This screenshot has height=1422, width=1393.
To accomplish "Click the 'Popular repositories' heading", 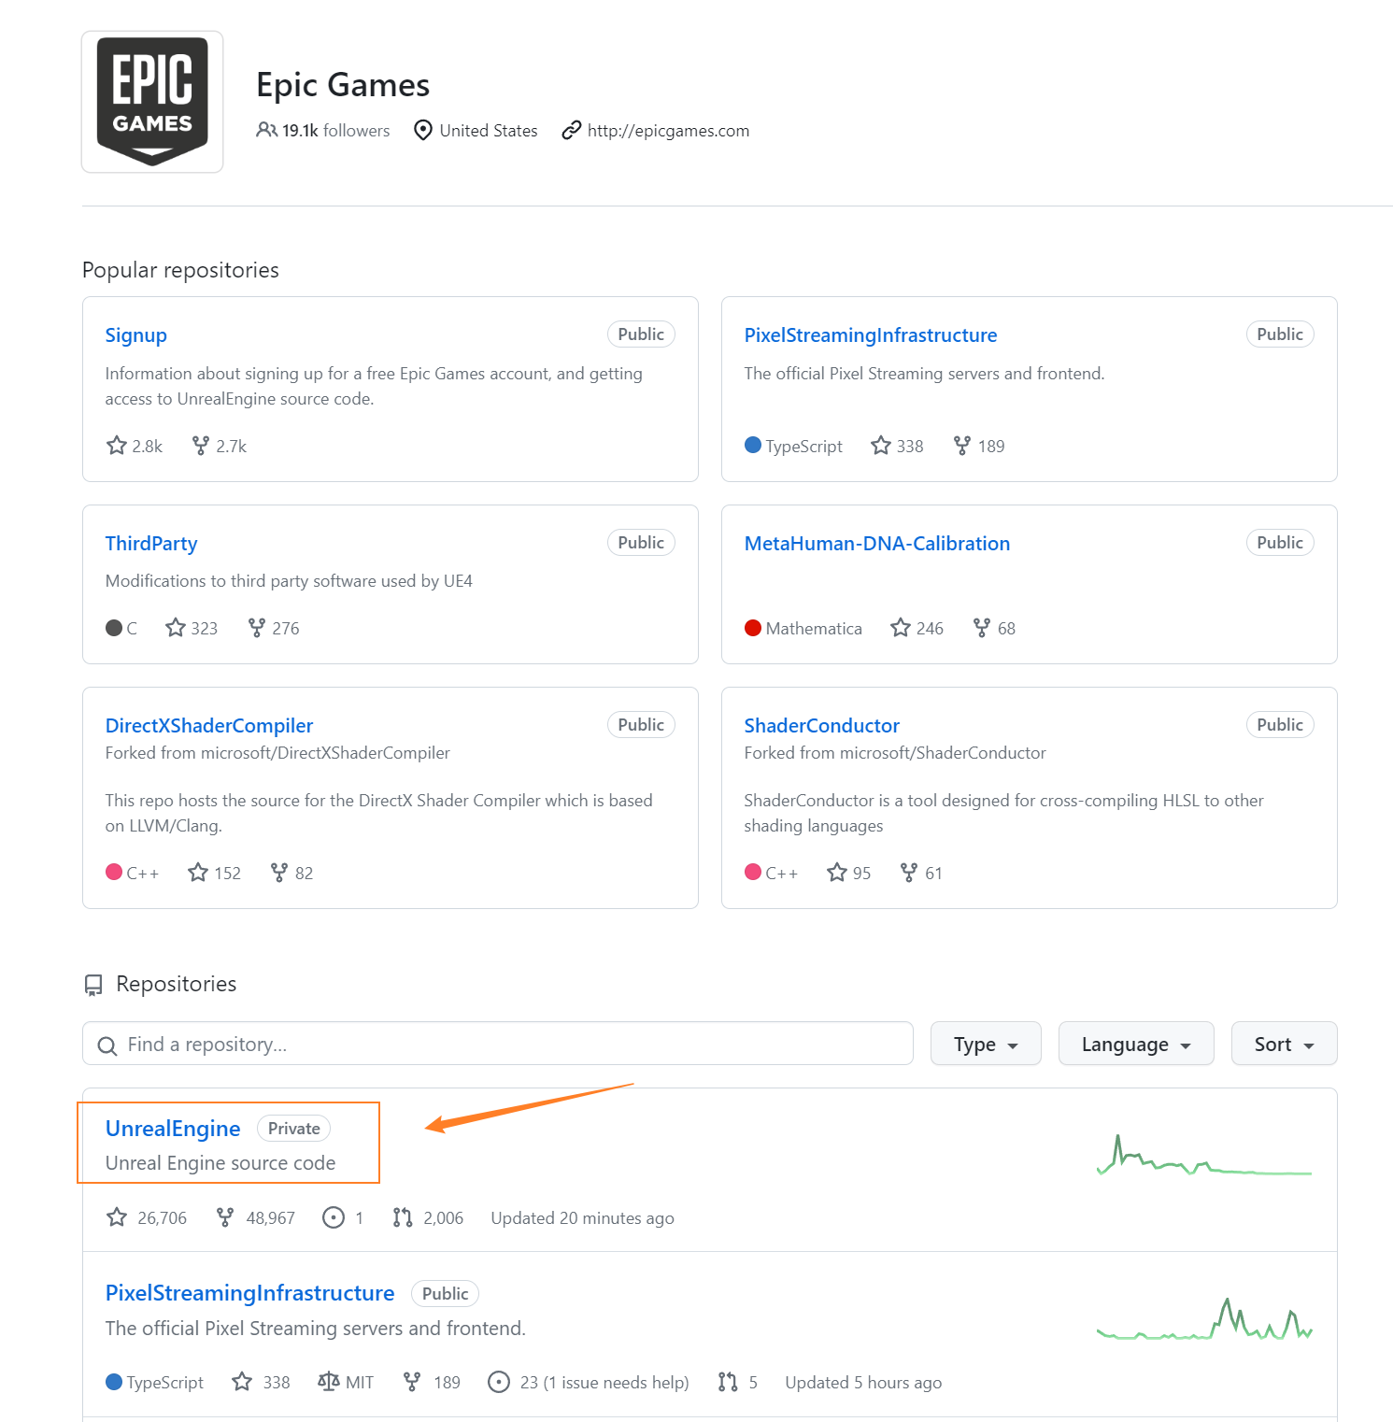I will 180,270.
